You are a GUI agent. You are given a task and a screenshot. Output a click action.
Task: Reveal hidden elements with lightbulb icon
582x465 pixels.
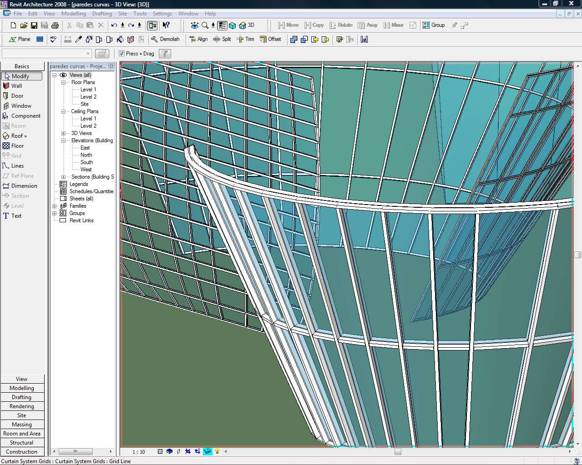[x=218, y=451]
